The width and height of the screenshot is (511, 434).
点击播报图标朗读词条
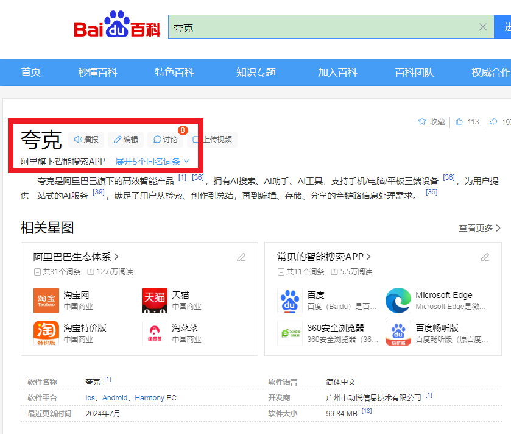coord(85,140)
